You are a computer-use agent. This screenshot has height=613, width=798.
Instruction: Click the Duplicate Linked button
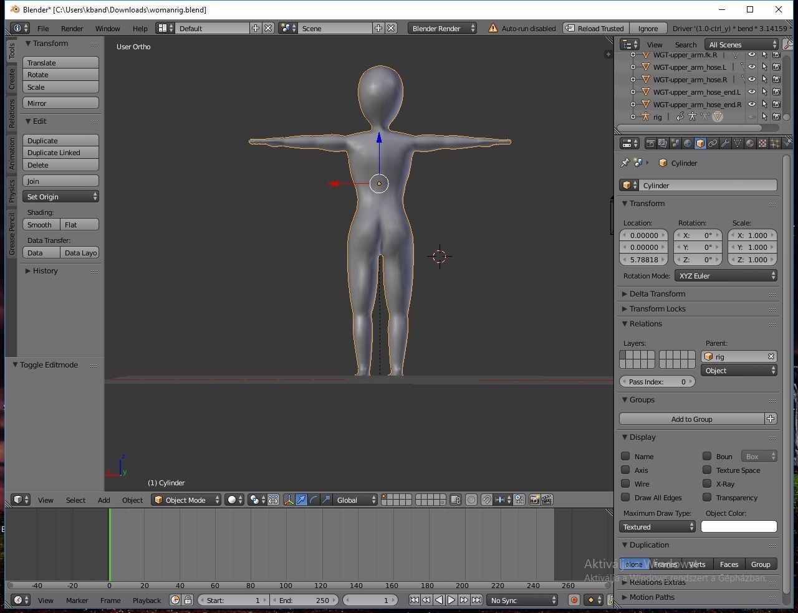(61, 153)
